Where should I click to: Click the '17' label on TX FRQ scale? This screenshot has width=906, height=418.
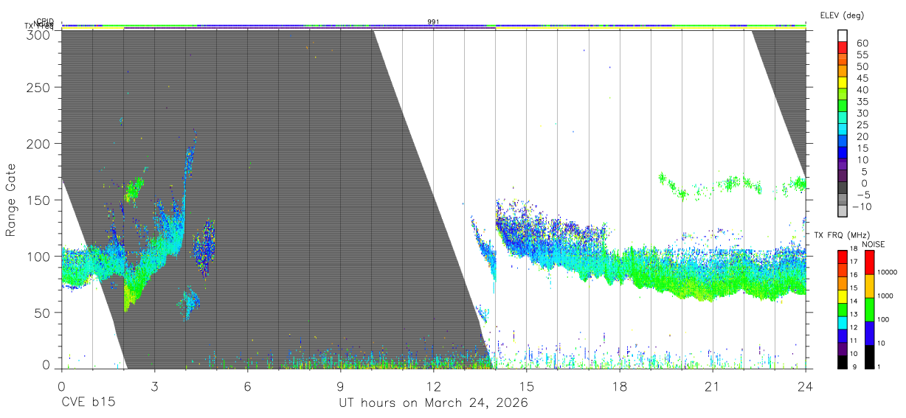click(855, 262)
